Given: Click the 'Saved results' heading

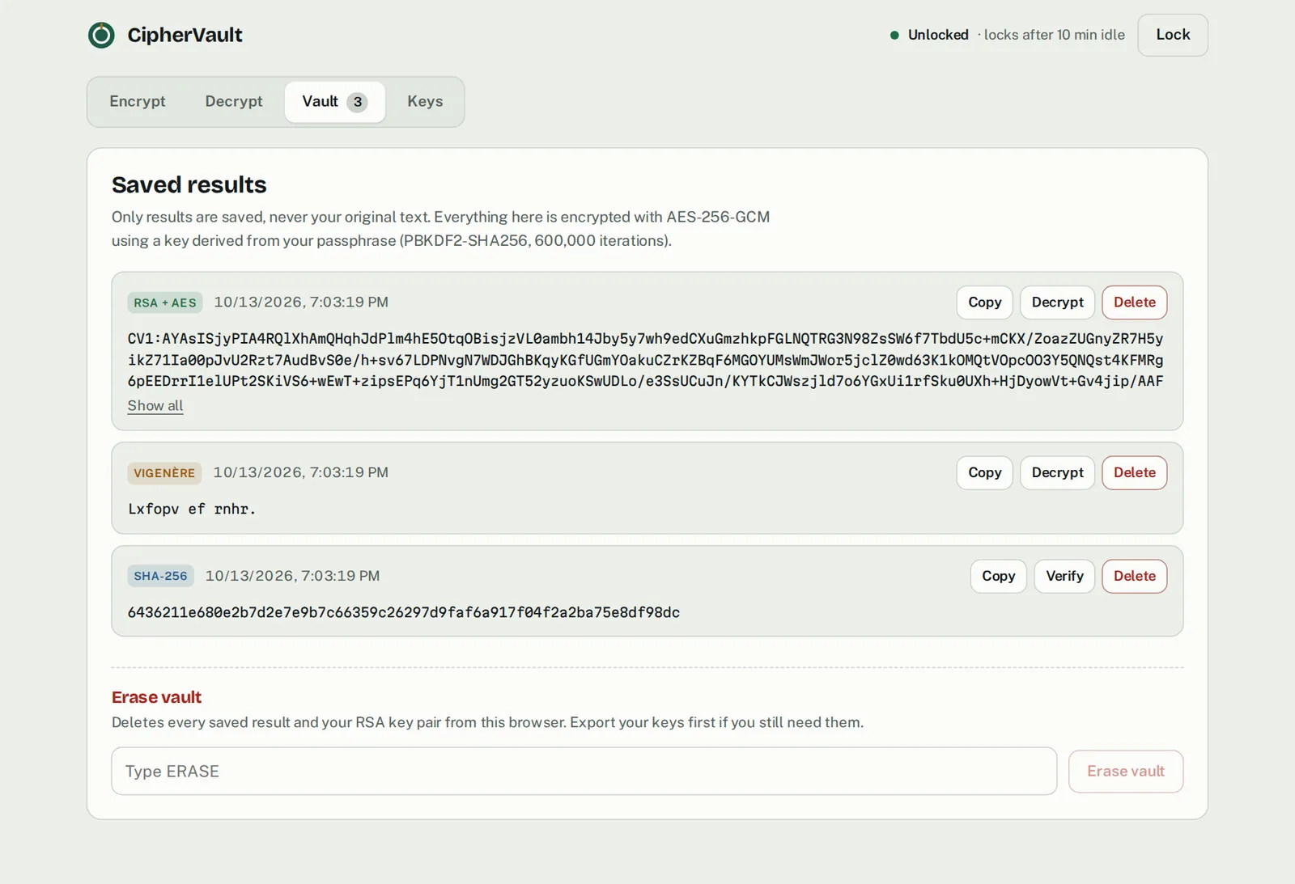Looking at the screenshot, I should [189, 184].
